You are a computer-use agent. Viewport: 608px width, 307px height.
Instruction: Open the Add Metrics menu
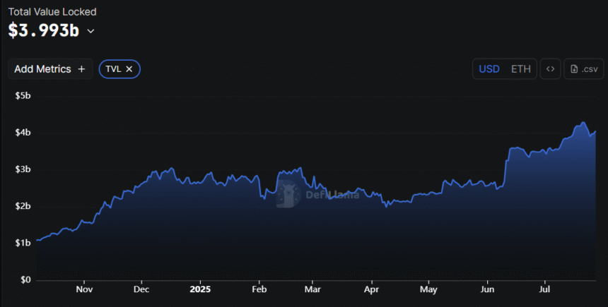(x=49, y=68)
